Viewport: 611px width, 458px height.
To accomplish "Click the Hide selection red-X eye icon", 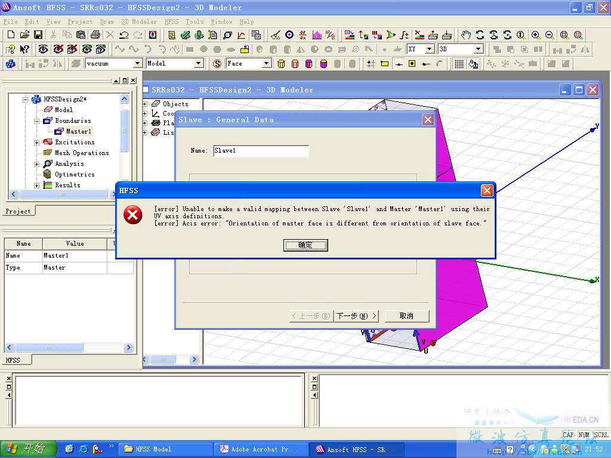I will tap(58, 49).
